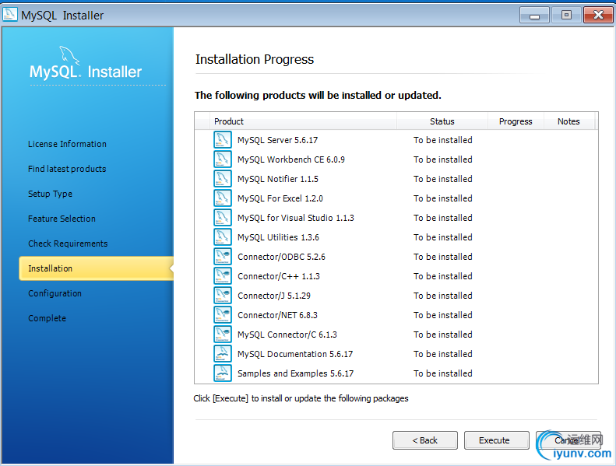Image resolution: width=616 pixels, height=466 pixels.
Task: Sort by the Status column header
Action: (442, 121)
